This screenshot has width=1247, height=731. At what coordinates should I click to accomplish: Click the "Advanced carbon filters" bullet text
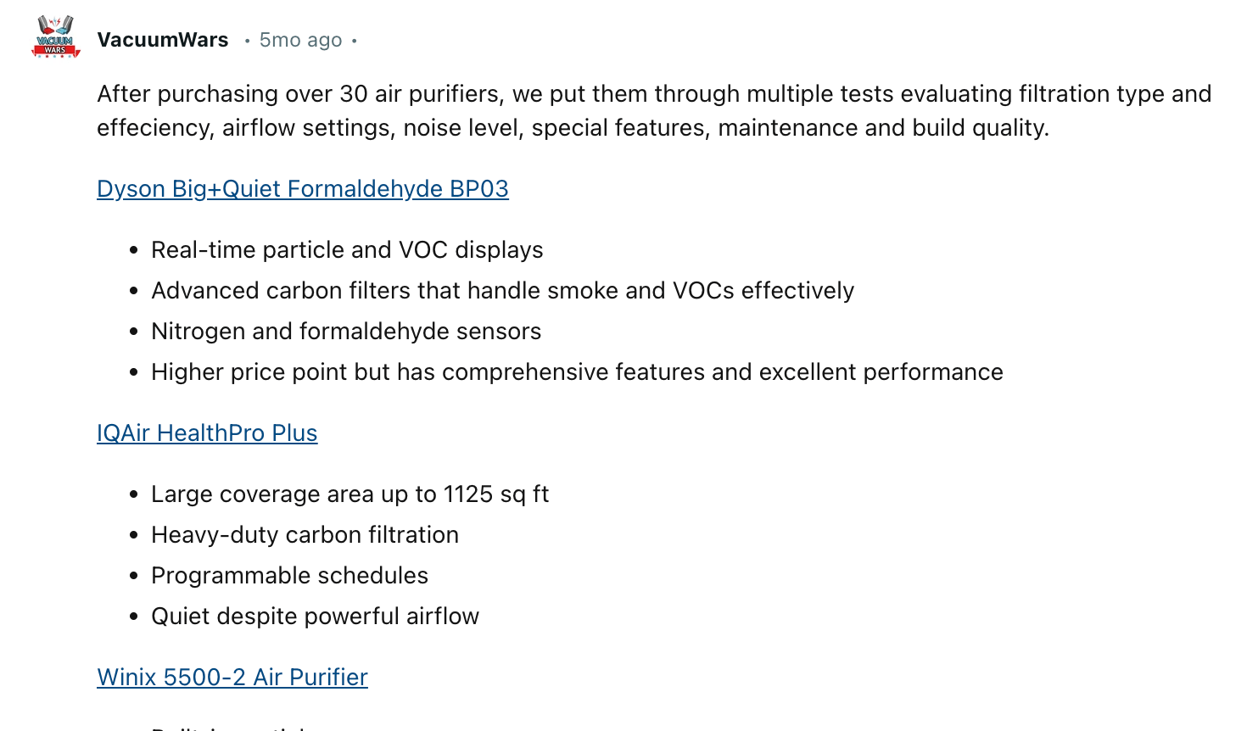click(x=502, y=290)
